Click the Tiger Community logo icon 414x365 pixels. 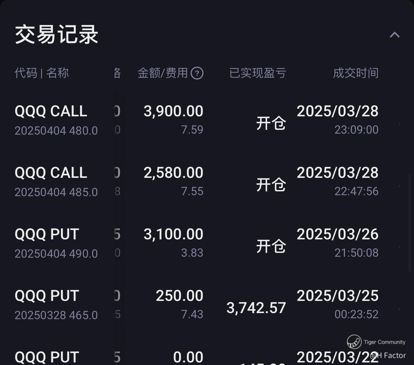[354, 342]
